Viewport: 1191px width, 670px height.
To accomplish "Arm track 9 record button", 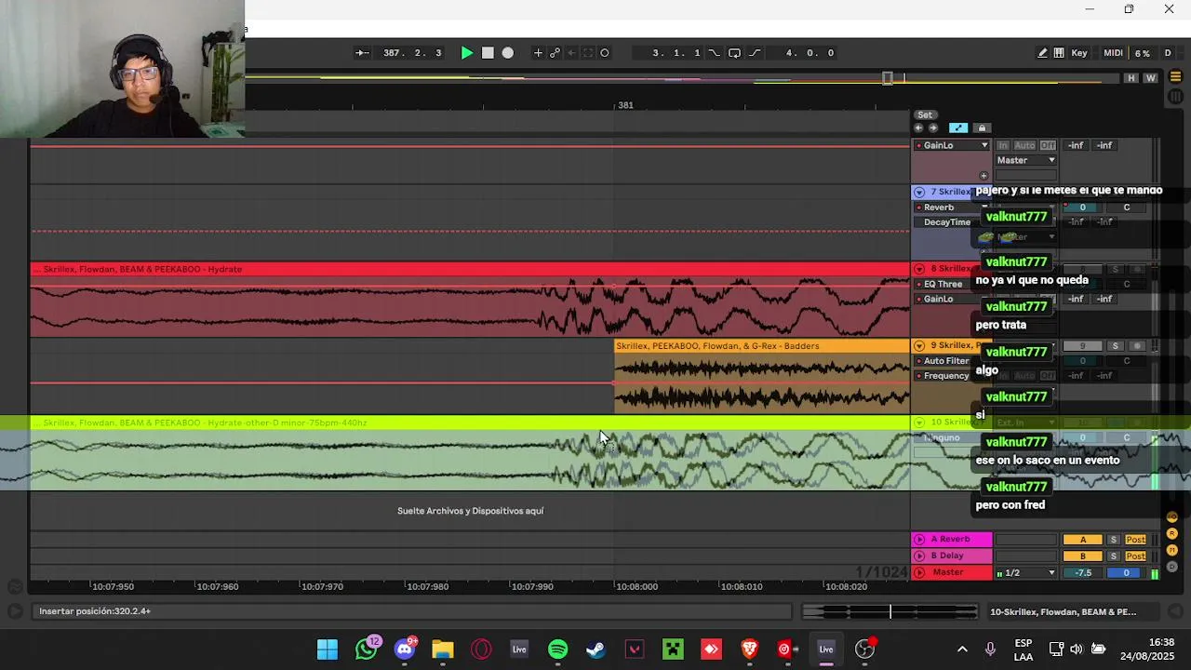I will pos(1136,346).
